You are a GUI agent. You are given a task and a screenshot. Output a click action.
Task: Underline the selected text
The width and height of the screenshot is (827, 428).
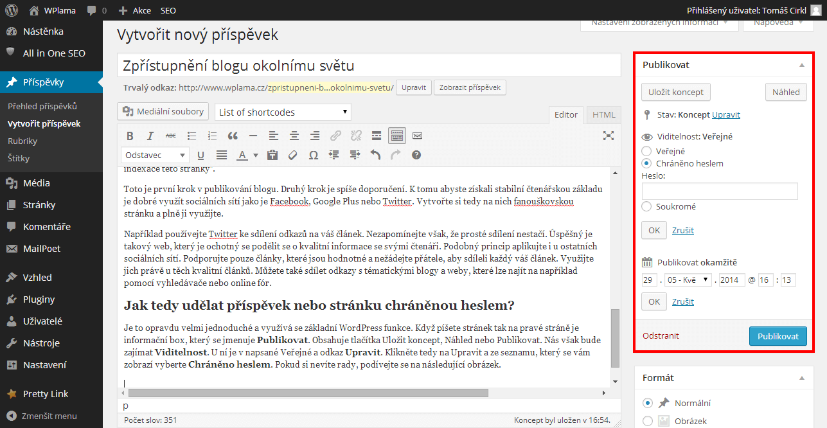pos(200,155)
